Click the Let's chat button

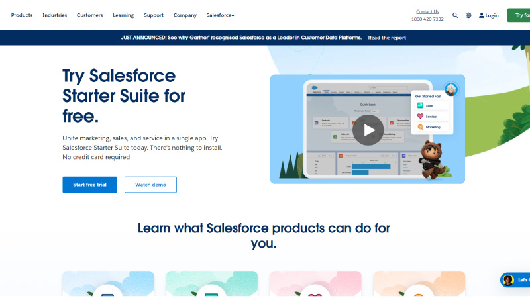tap(515, 279)
